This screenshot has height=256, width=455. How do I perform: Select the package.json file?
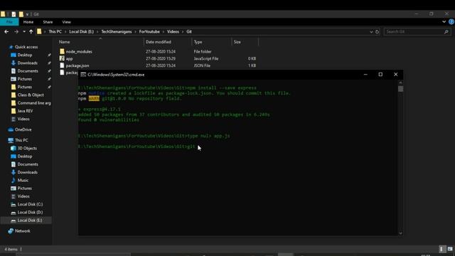77,65
